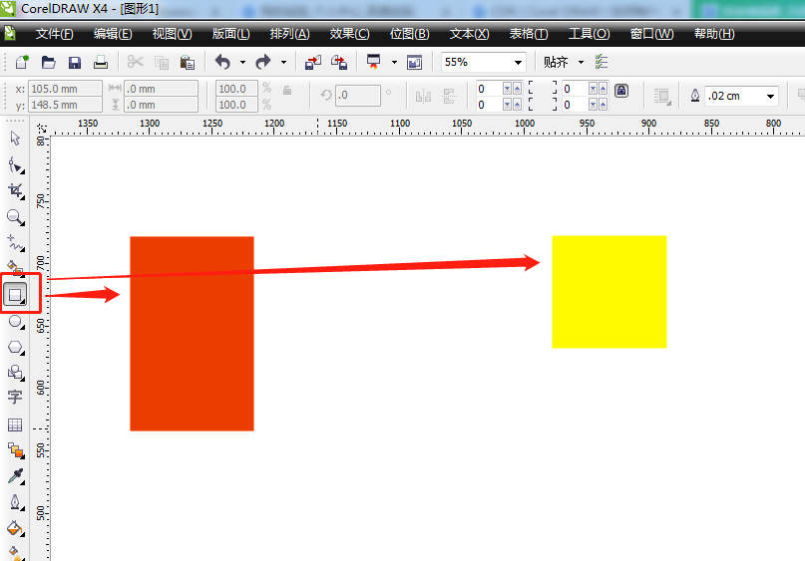805x561 pixels.
Task: Open the 文本(X) menu
Action: 469,34
